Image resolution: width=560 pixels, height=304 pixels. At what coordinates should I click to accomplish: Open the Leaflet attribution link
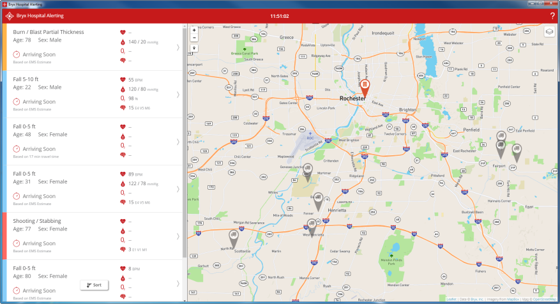(451, 300)
